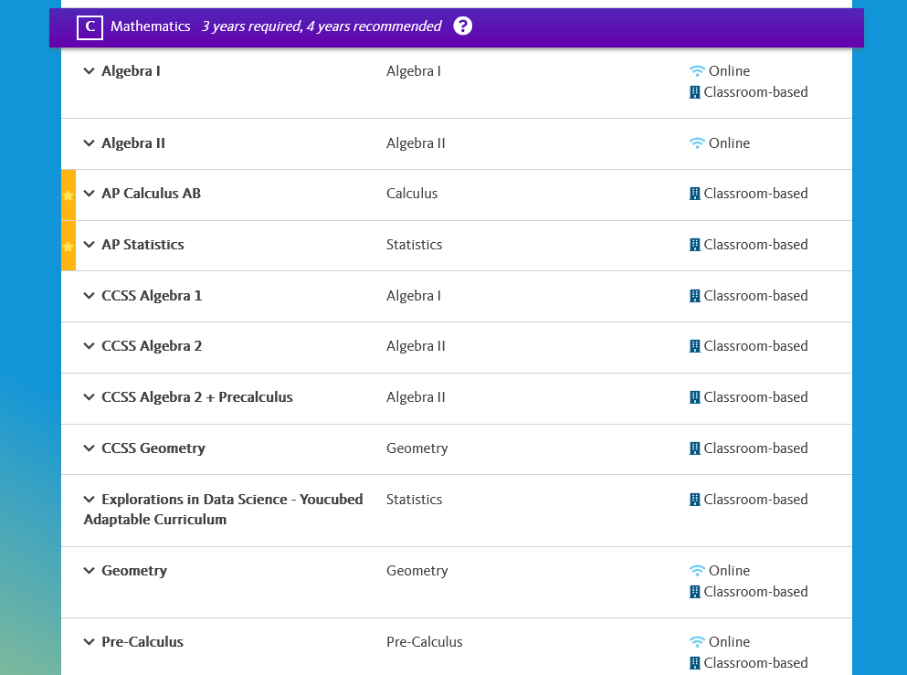This screenshot has height=675, width=907.
Task: Expand the CCSS Algebra 1 details
Action: (90, 296)
